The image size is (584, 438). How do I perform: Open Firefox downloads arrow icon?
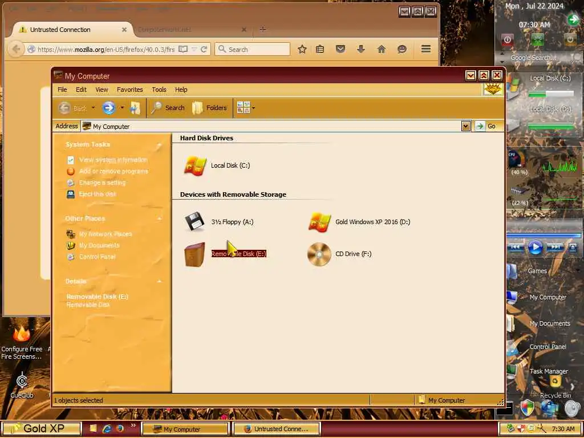click(x=361, y=49)
